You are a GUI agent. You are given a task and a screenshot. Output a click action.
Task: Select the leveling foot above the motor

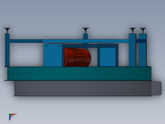tap(85, 31)
